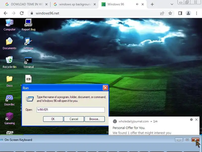Viewport: 202px width, 152px height.
Task: Open the Docs folder icon
Action: (9, 81)
